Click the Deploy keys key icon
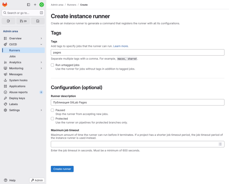Viewport: 229px width, 184px height. click(5, 98)
